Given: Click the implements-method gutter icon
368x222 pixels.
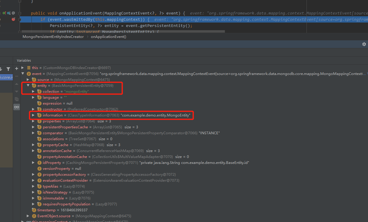Looking at the screenshot, I should point(4,13).
